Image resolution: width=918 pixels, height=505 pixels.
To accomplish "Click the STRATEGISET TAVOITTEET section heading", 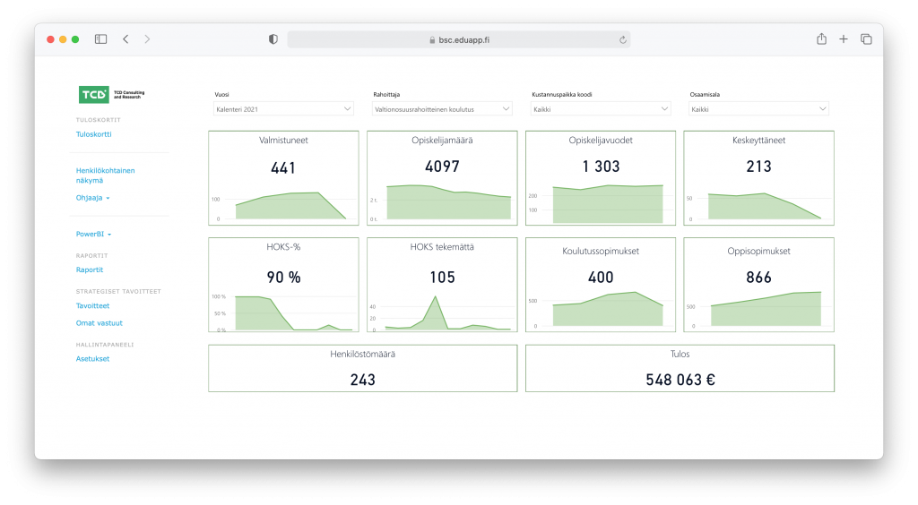I will click(118, 291).
